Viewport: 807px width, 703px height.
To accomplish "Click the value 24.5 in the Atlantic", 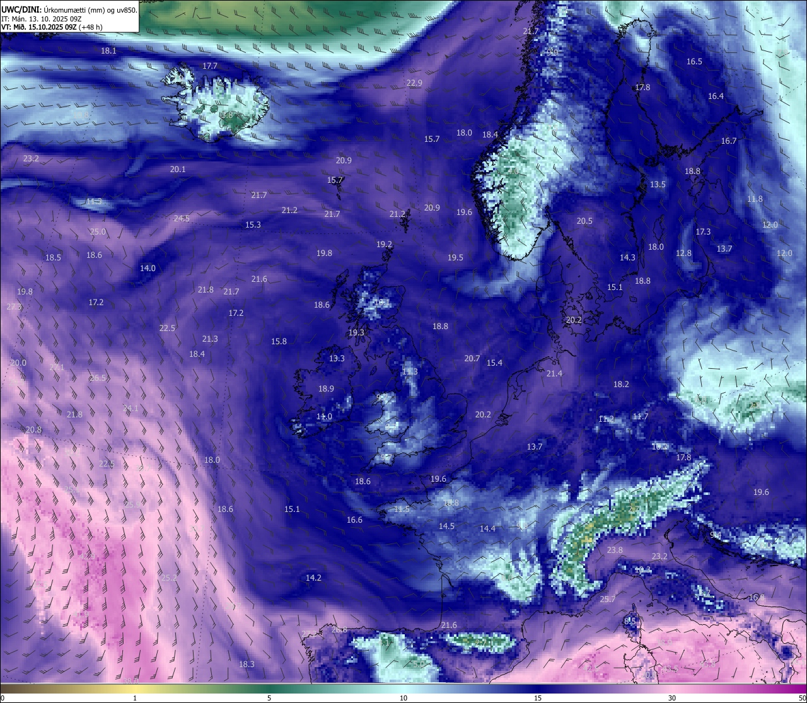I will 182,218.
